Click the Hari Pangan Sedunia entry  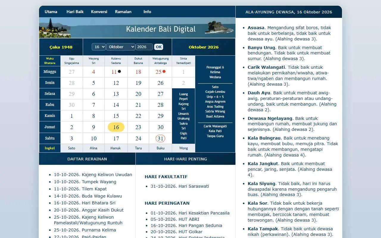click(x=186, y=226)
